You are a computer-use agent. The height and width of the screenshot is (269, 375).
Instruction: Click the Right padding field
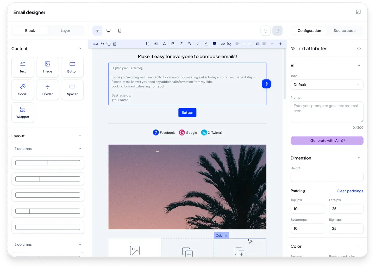346,228
